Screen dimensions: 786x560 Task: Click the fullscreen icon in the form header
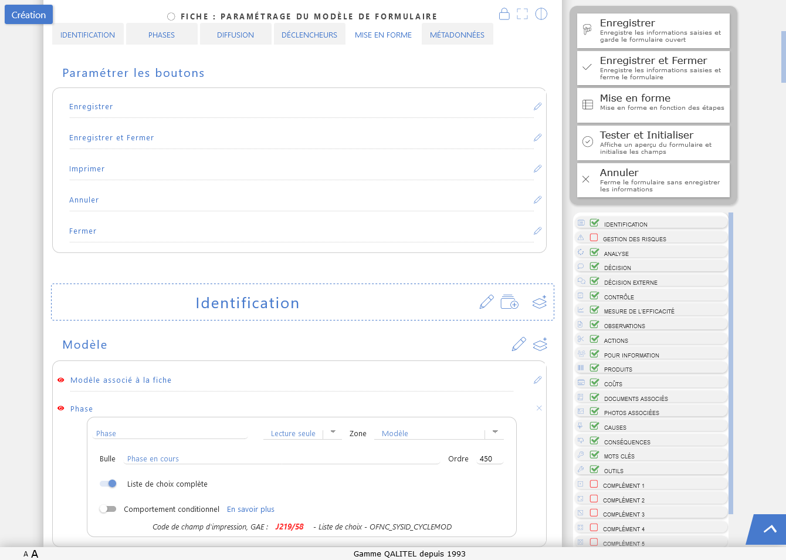[x=523, y=14]
